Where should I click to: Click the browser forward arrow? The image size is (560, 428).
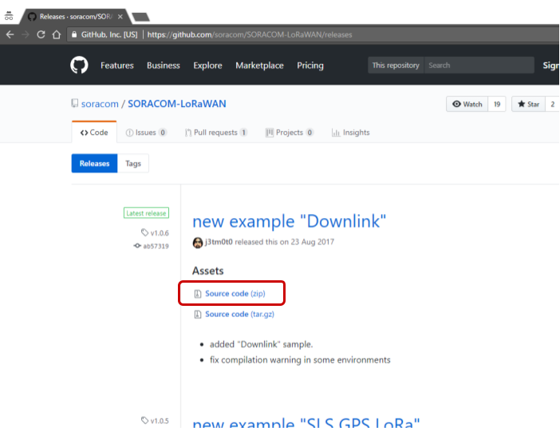[x=26, y=34]
